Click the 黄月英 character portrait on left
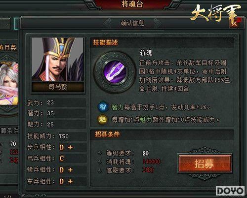The height and width of the screenshot is (198, 247). click(x=8, y=83)
